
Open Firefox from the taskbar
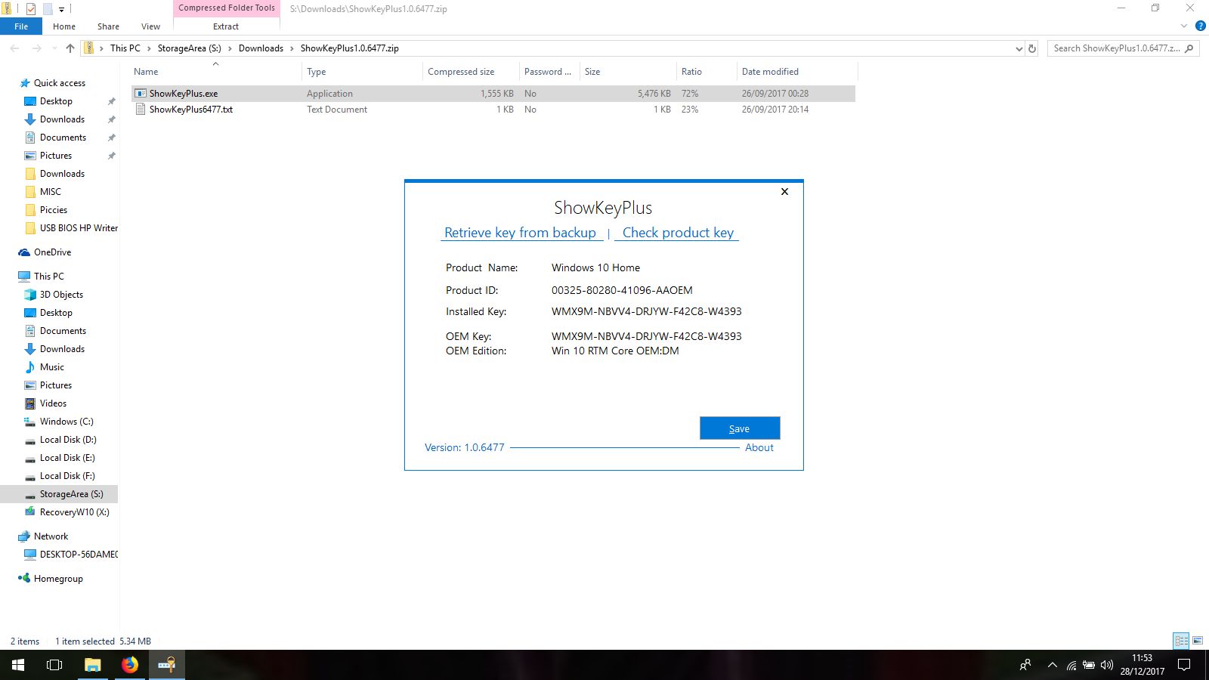(130, 665)
